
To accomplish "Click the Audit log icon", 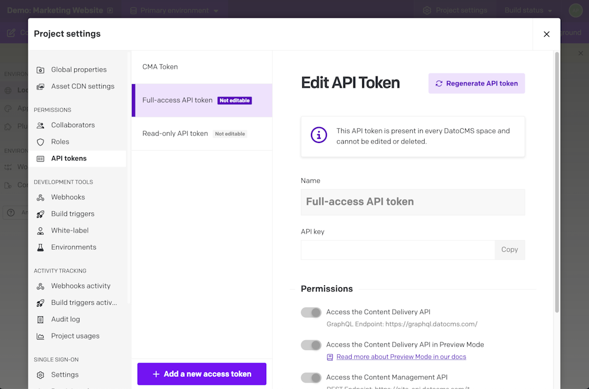I will click(41, 320).
